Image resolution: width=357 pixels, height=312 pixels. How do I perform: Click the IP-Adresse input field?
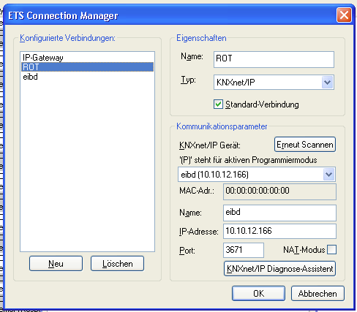click(279, 231)
